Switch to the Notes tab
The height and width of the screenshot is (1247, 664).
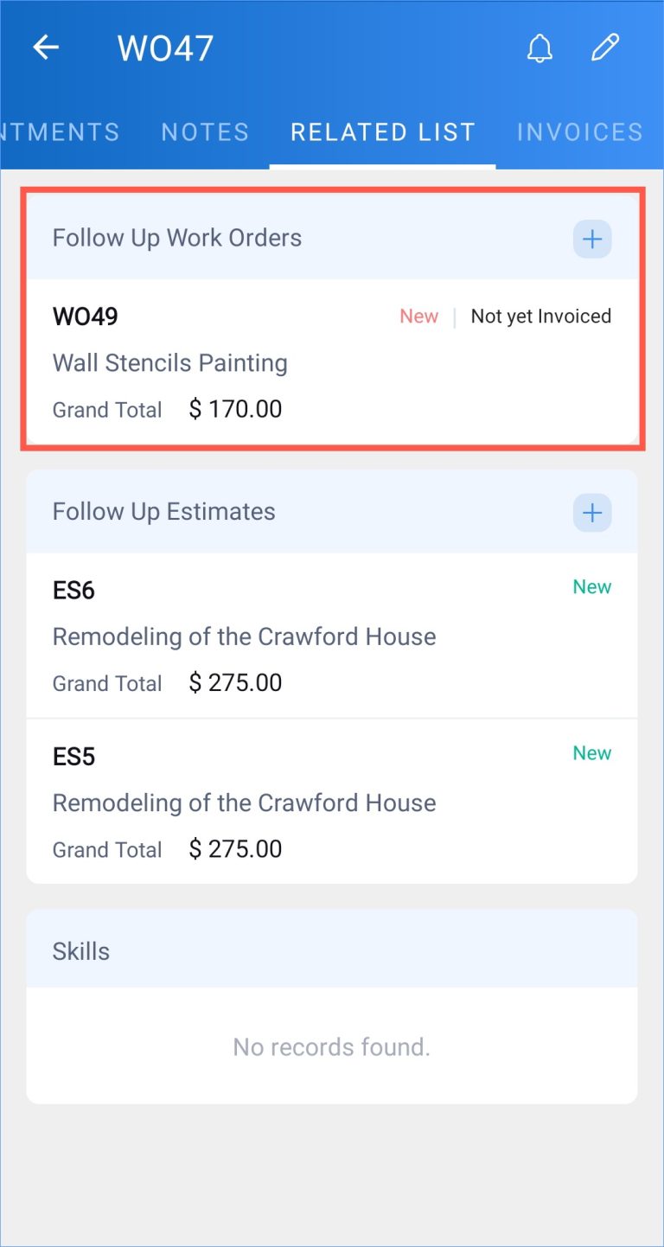[205, 132]
